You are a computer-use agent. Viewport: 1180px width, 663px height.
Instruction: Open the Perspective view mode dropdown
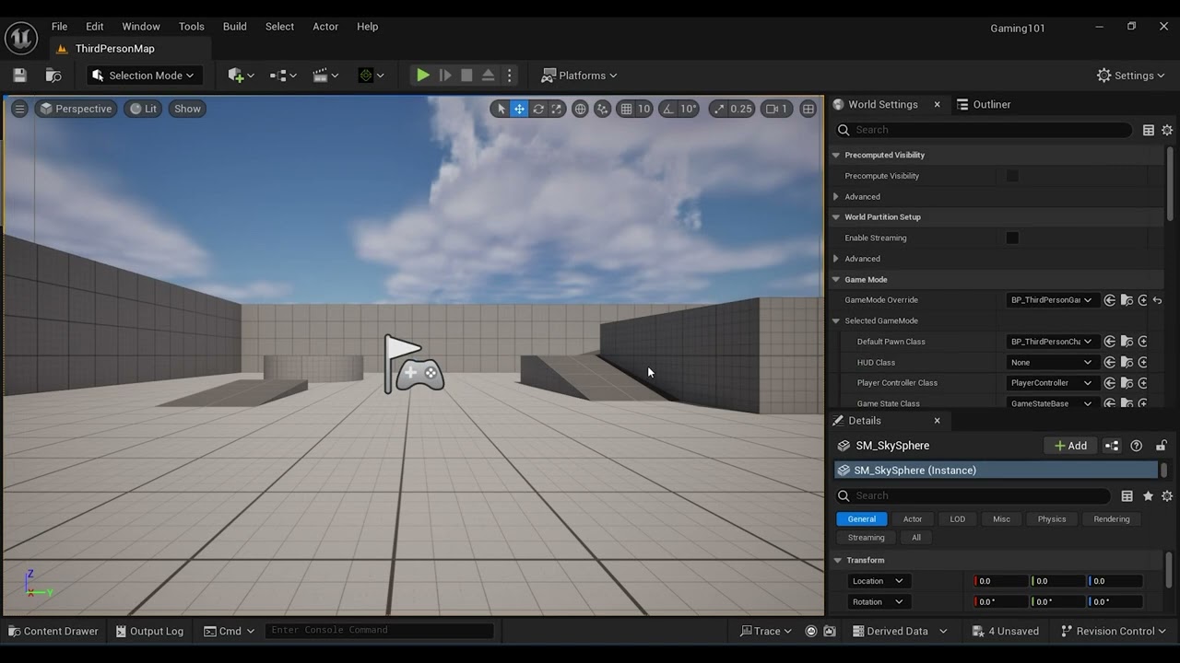75,109
